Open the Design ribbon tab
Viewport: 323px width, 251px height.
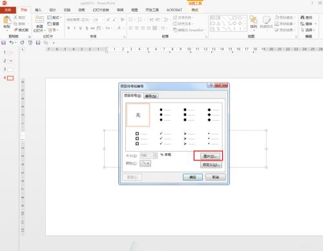tap(52, 10)
